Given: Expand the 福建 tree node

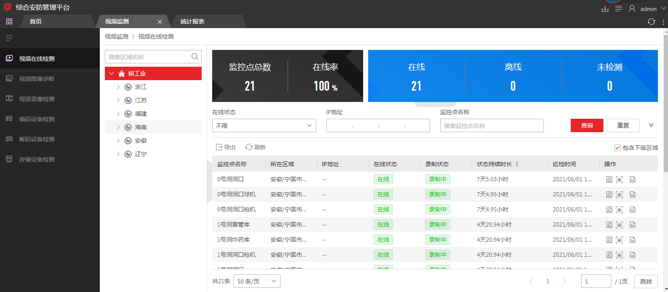Looking at the screenshot, I should (x=118, y=114).
